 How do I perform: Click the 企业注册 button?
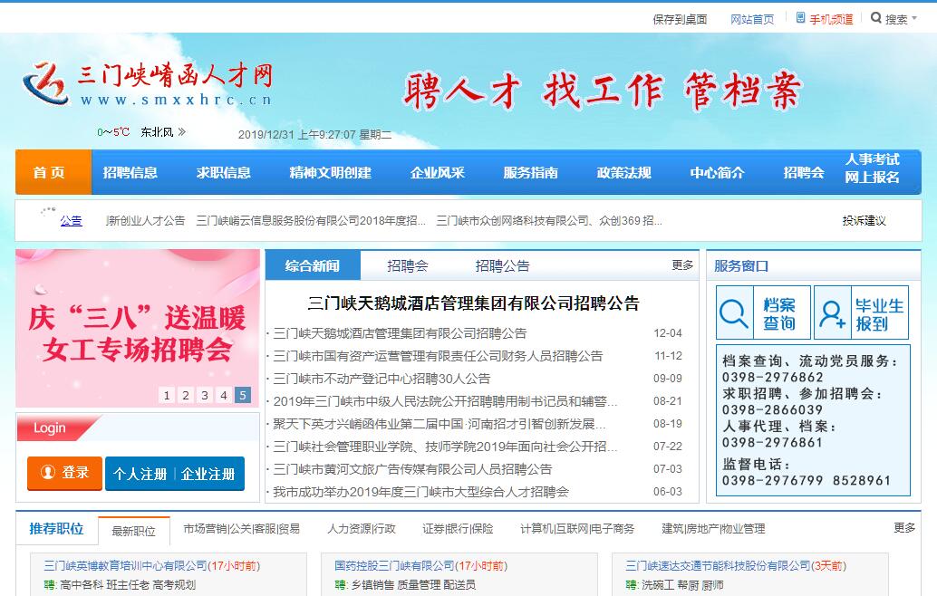[208, 474]
